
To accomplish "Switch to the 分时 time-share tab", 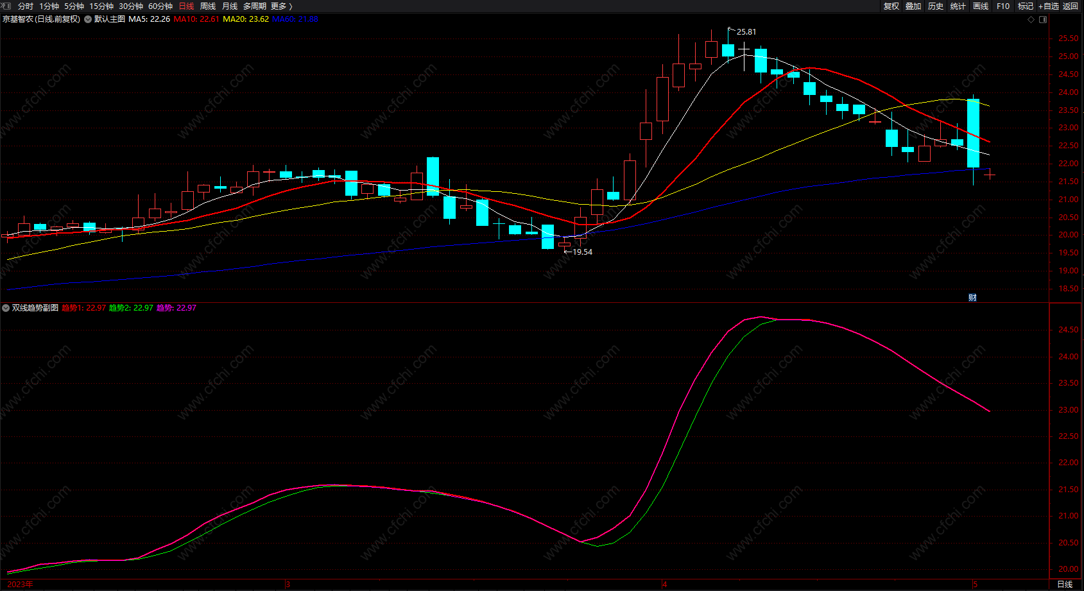I will click(26, 6).
